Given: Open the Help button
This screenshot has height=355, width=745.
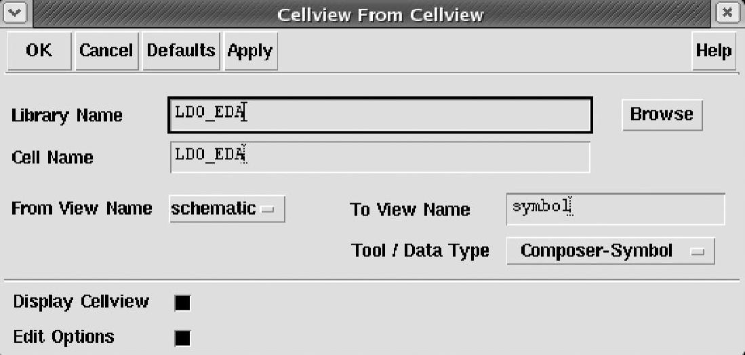Looking at the screenshot, I should (714, 51).
